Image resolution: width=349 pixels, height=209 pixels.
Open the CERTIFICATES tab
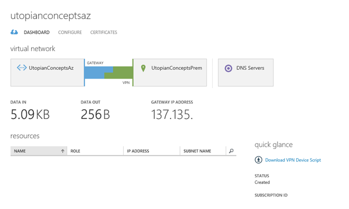(x=104, y=32)
